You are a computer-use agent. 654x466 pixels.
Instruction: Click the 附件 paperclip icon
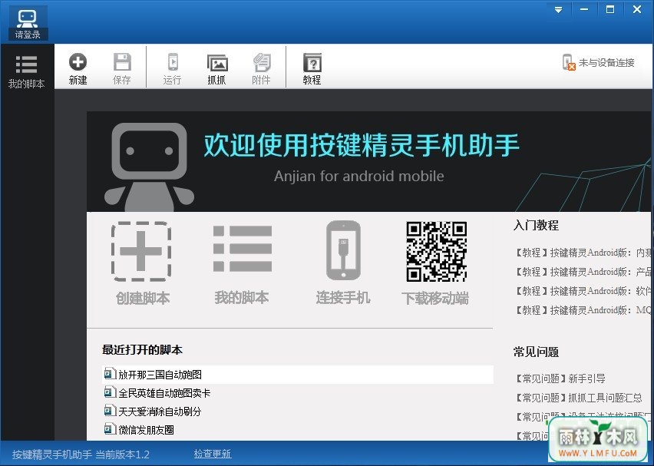262,69
